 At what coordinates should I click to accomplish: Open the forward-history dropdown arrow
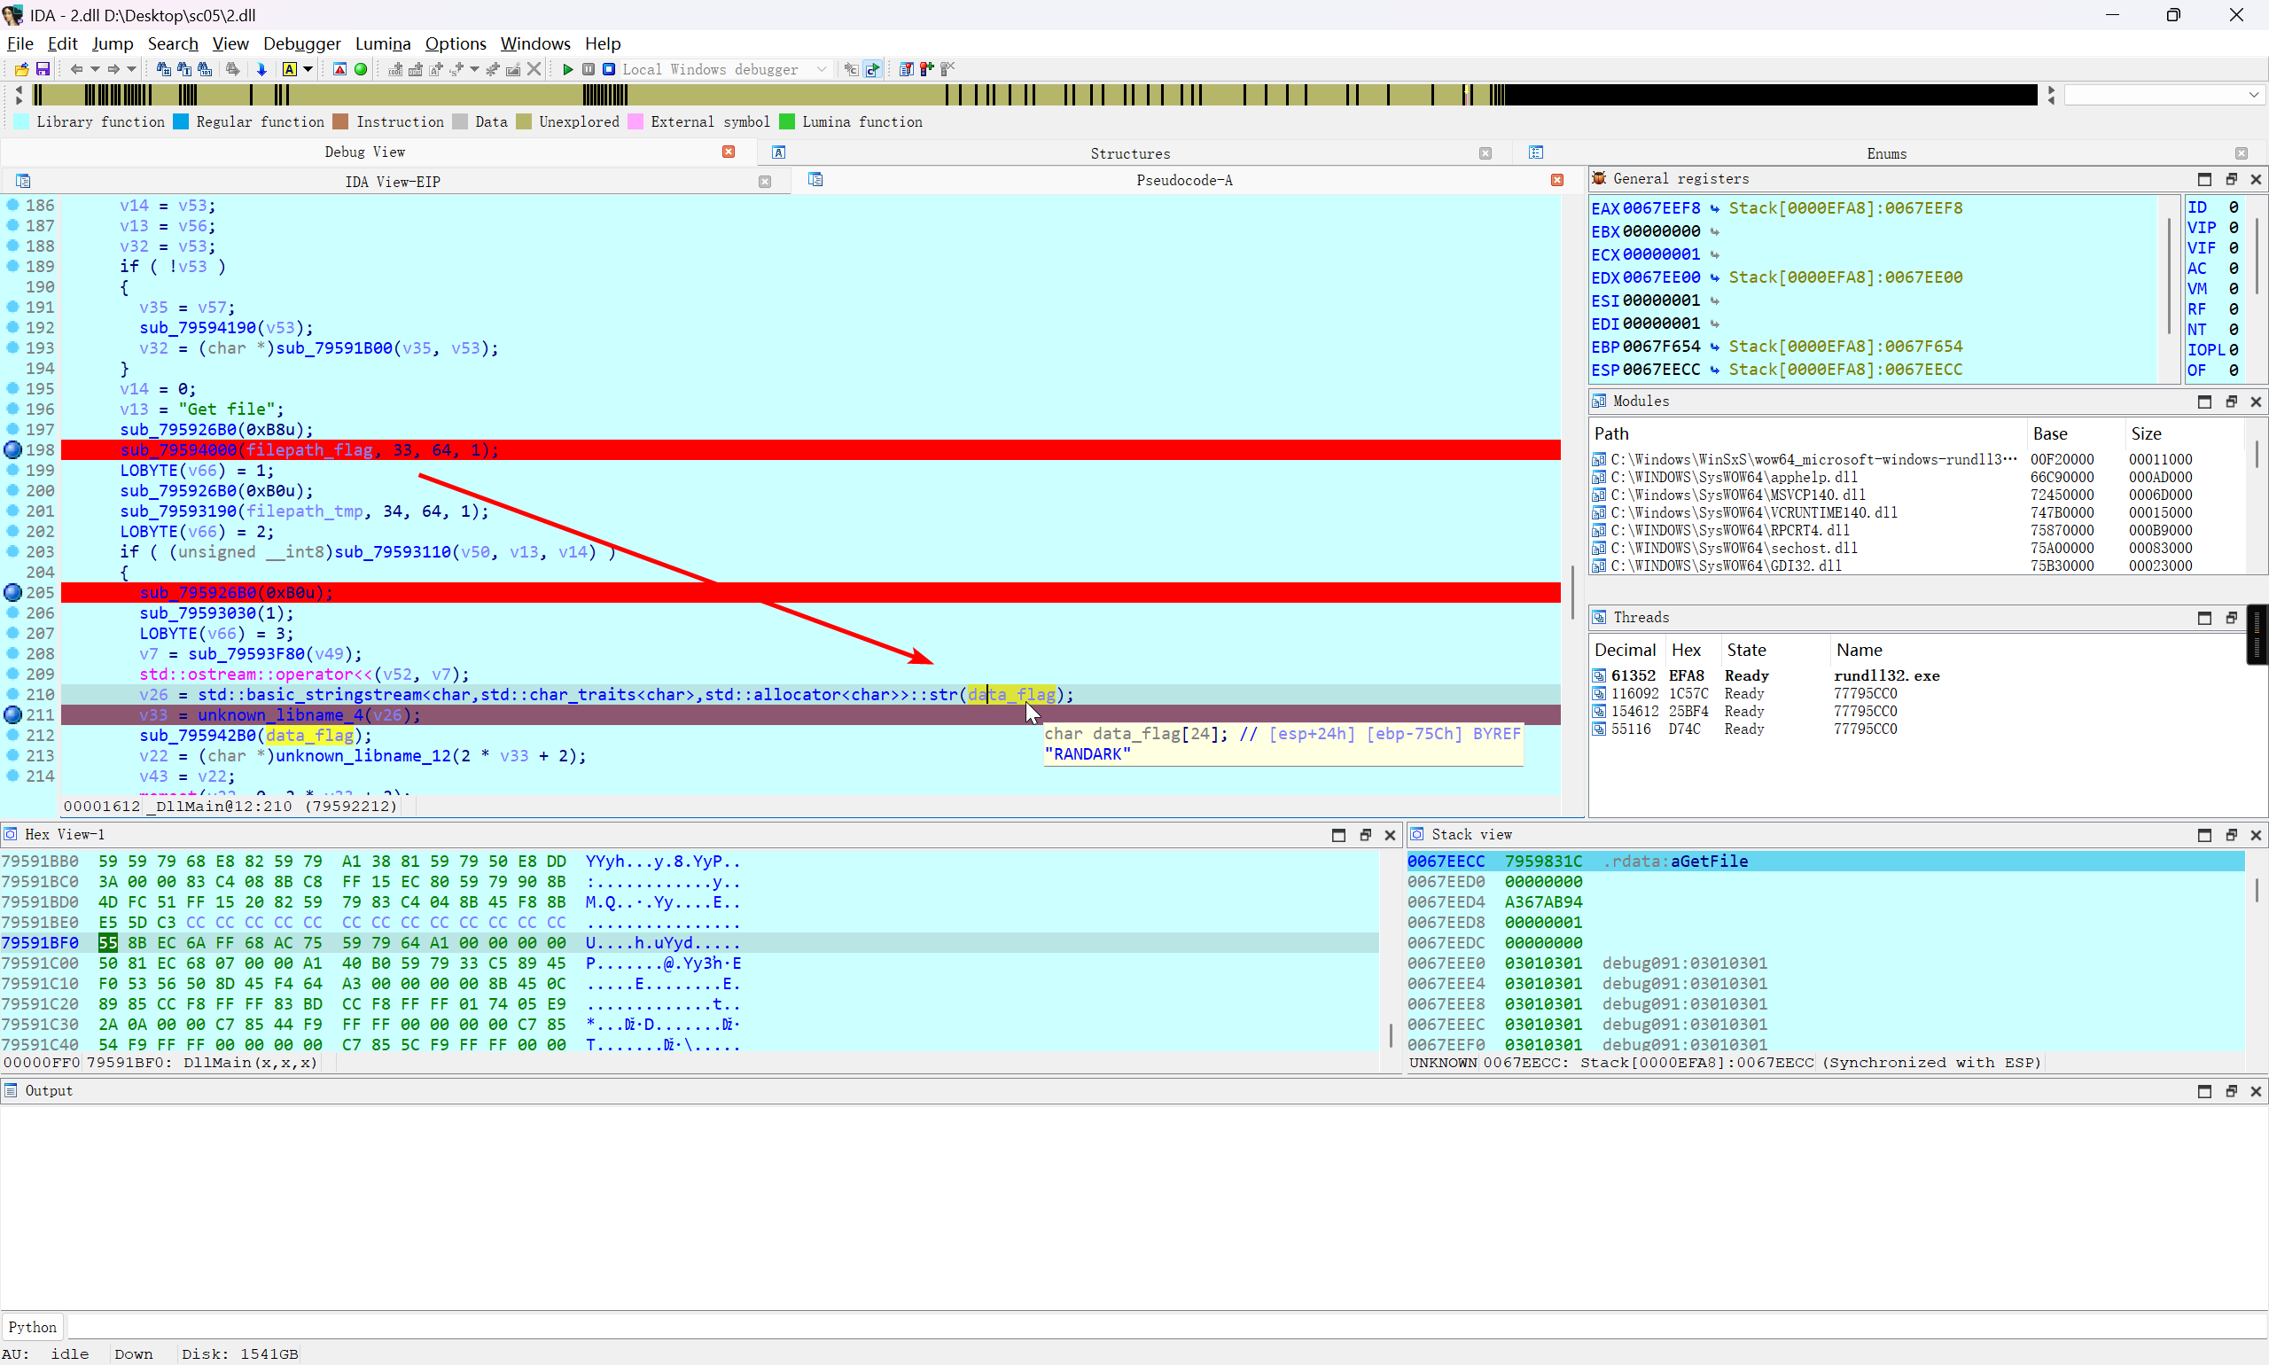131,69
